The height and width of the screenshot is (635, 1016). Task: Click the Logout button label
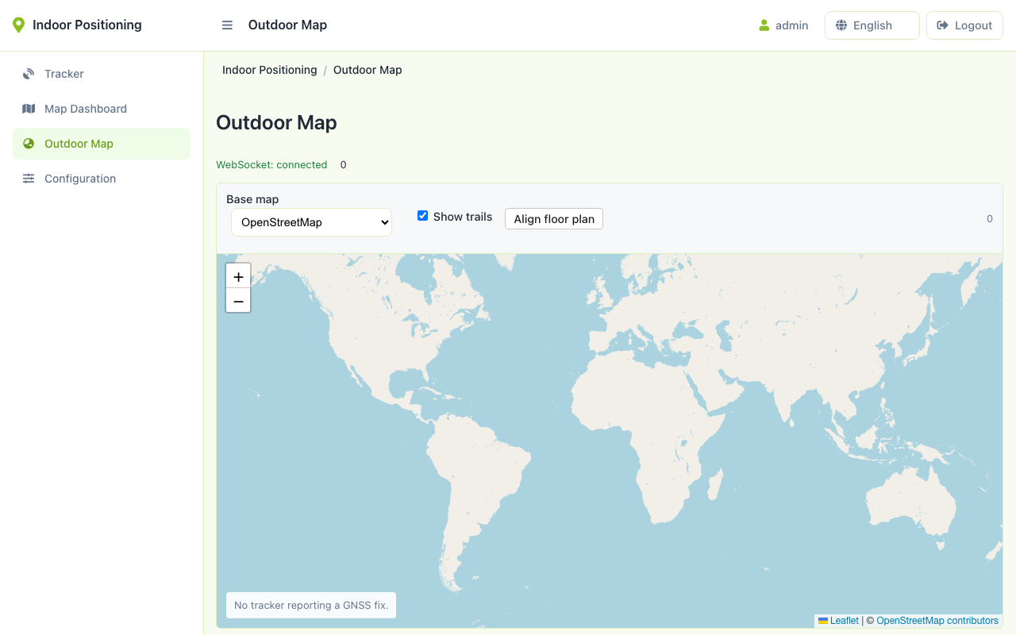pyautogui.click(x=973, y=25)
